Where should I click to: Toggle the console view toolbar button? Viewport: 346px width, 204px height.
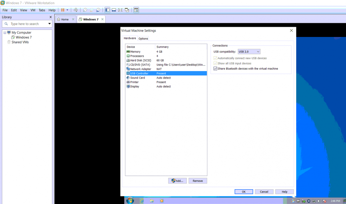136,10
